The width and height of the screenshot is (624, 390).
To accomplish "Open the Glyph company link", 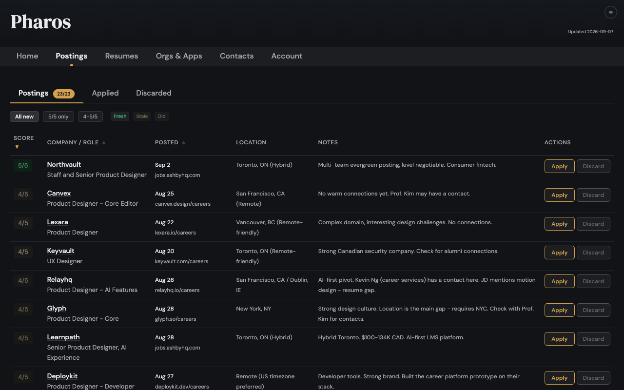I will (x=57, y=309).
